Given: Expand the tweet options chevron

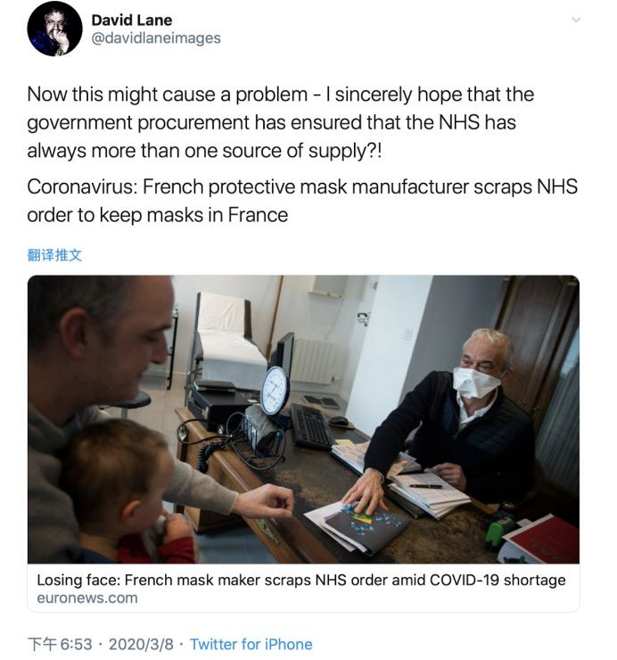Looking at the screenshot, I should pyautogui.click(x=576, y=20).
